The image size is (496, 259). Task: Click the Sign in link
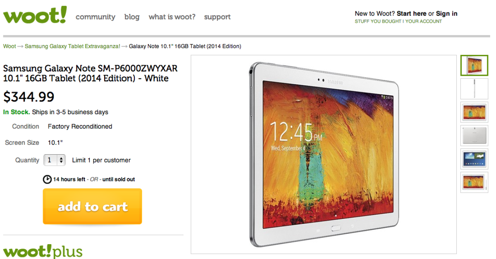[x=447, y=14]
